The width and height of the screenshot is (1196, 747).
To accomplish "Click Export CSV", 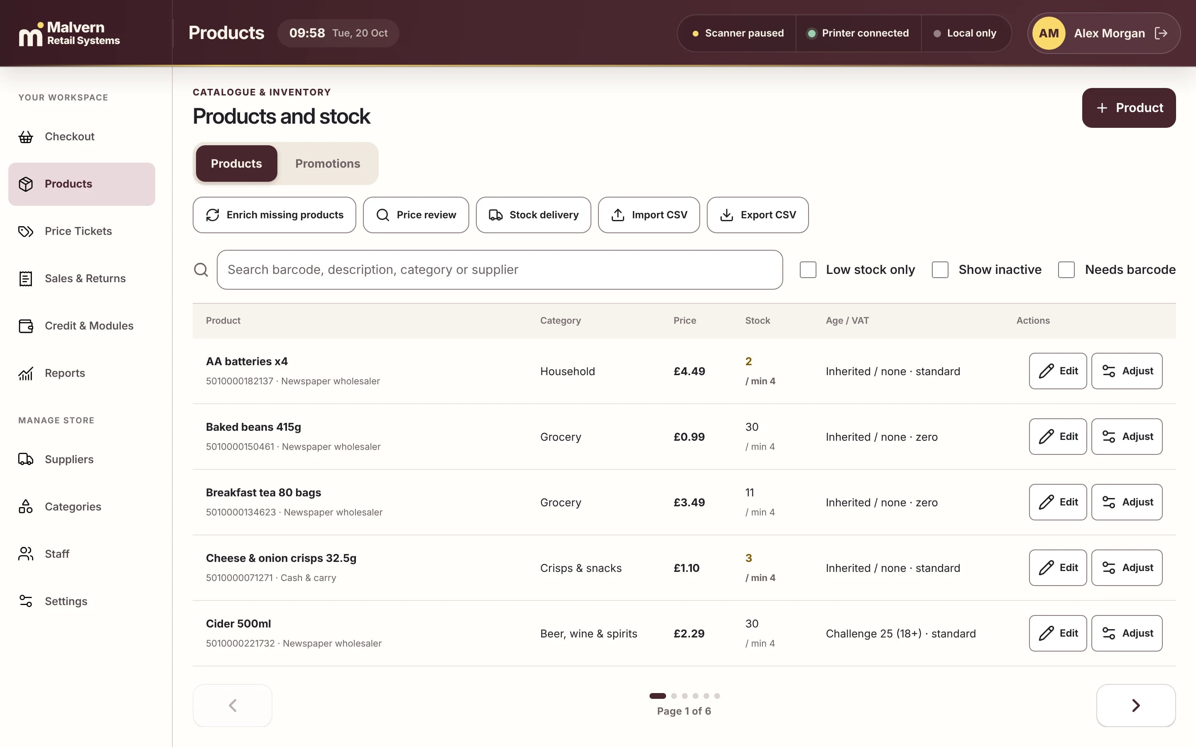I will click(757, 215).
